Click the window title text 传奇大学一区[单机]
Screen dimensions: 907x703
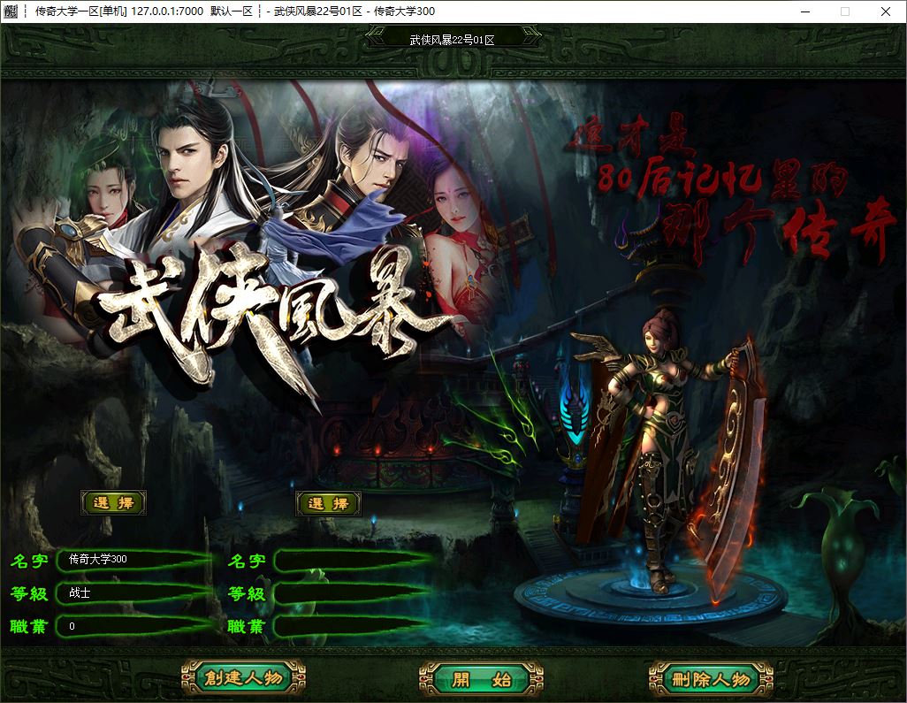pos(81,11)
